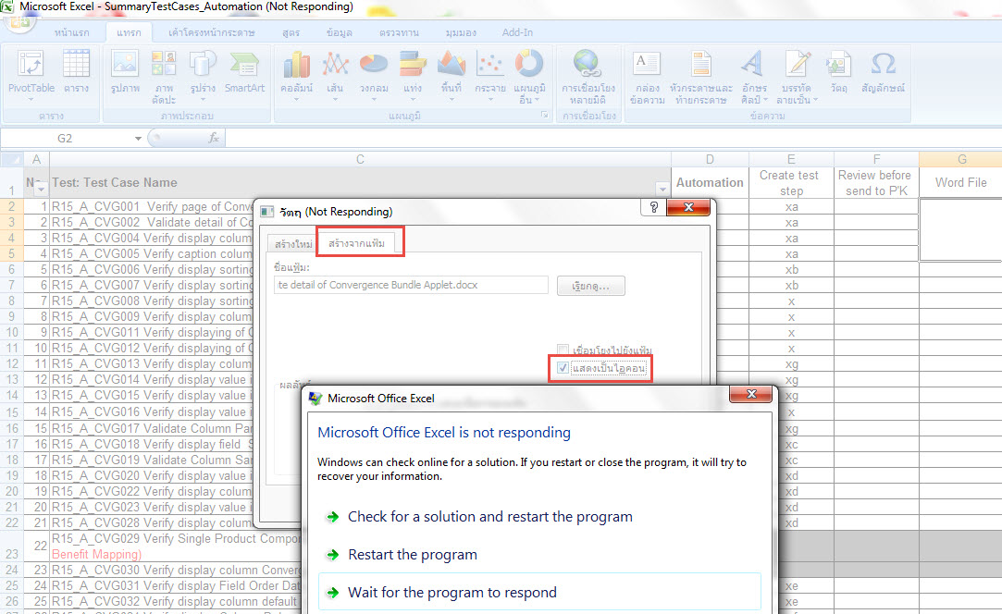Click cell R15_A_CVG030 Verify display column
This screenshot has width=1002, height=614.
[176, 570]
